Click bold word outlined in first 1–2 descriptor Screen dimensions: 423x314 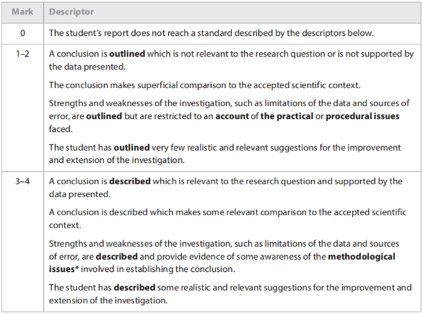coord(127,53)
